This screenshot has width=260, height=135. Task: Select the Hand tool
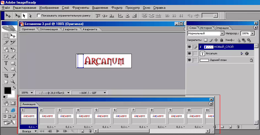pos(6,81)
